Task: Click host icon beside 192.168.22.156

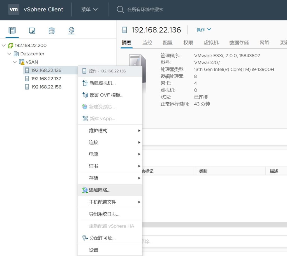Action: [27, 87]
